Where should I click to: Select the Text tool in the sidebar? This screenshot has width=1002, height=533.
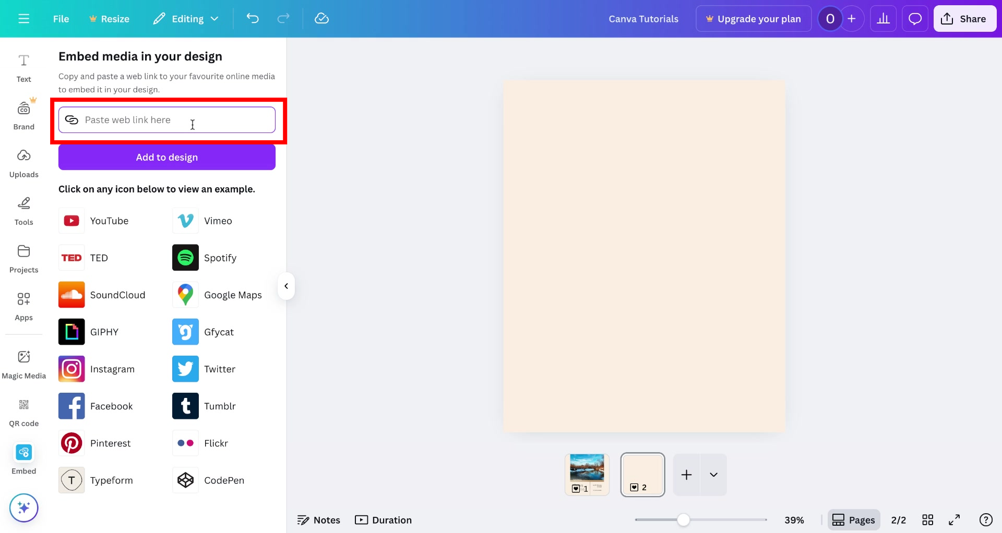pyautogui.click(x=23, y=68)
